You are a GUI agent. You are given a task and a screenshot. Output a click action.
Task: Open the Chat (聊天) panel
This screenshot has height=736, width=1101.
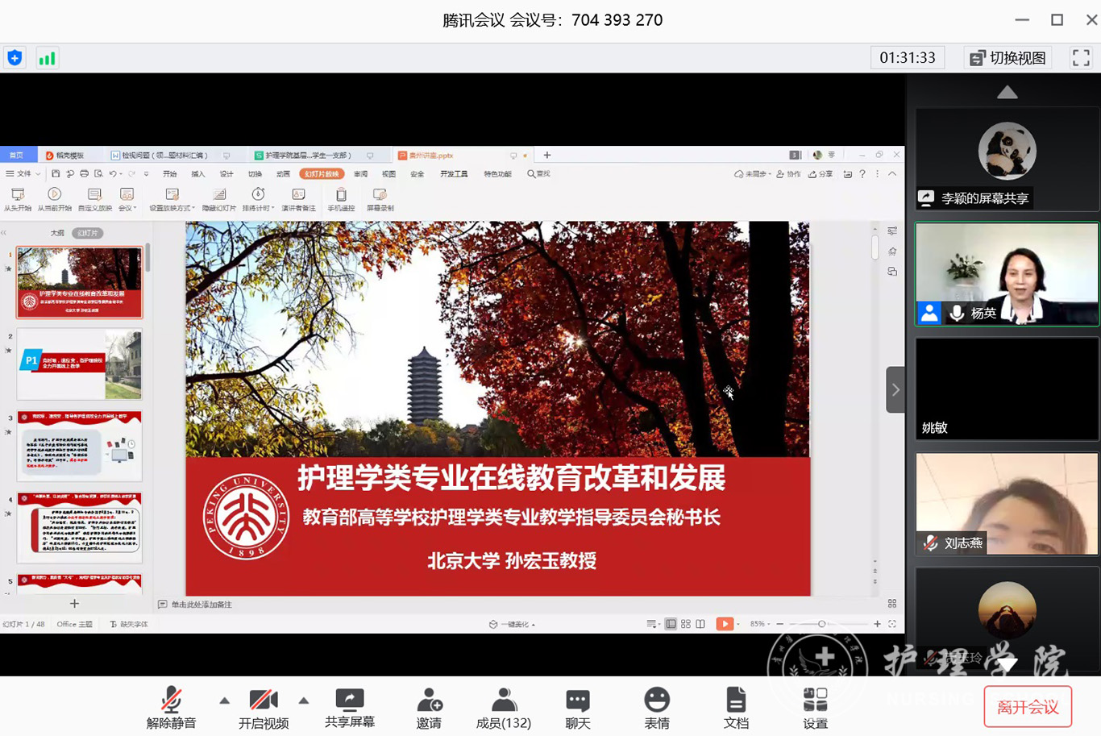(x=577, y=708)
